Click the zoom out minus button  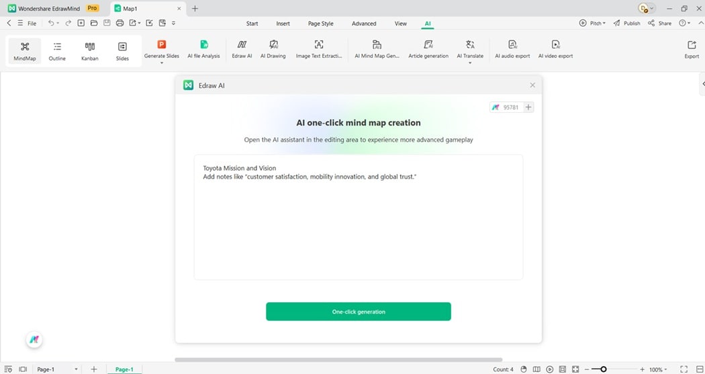(x=587, y=369)
